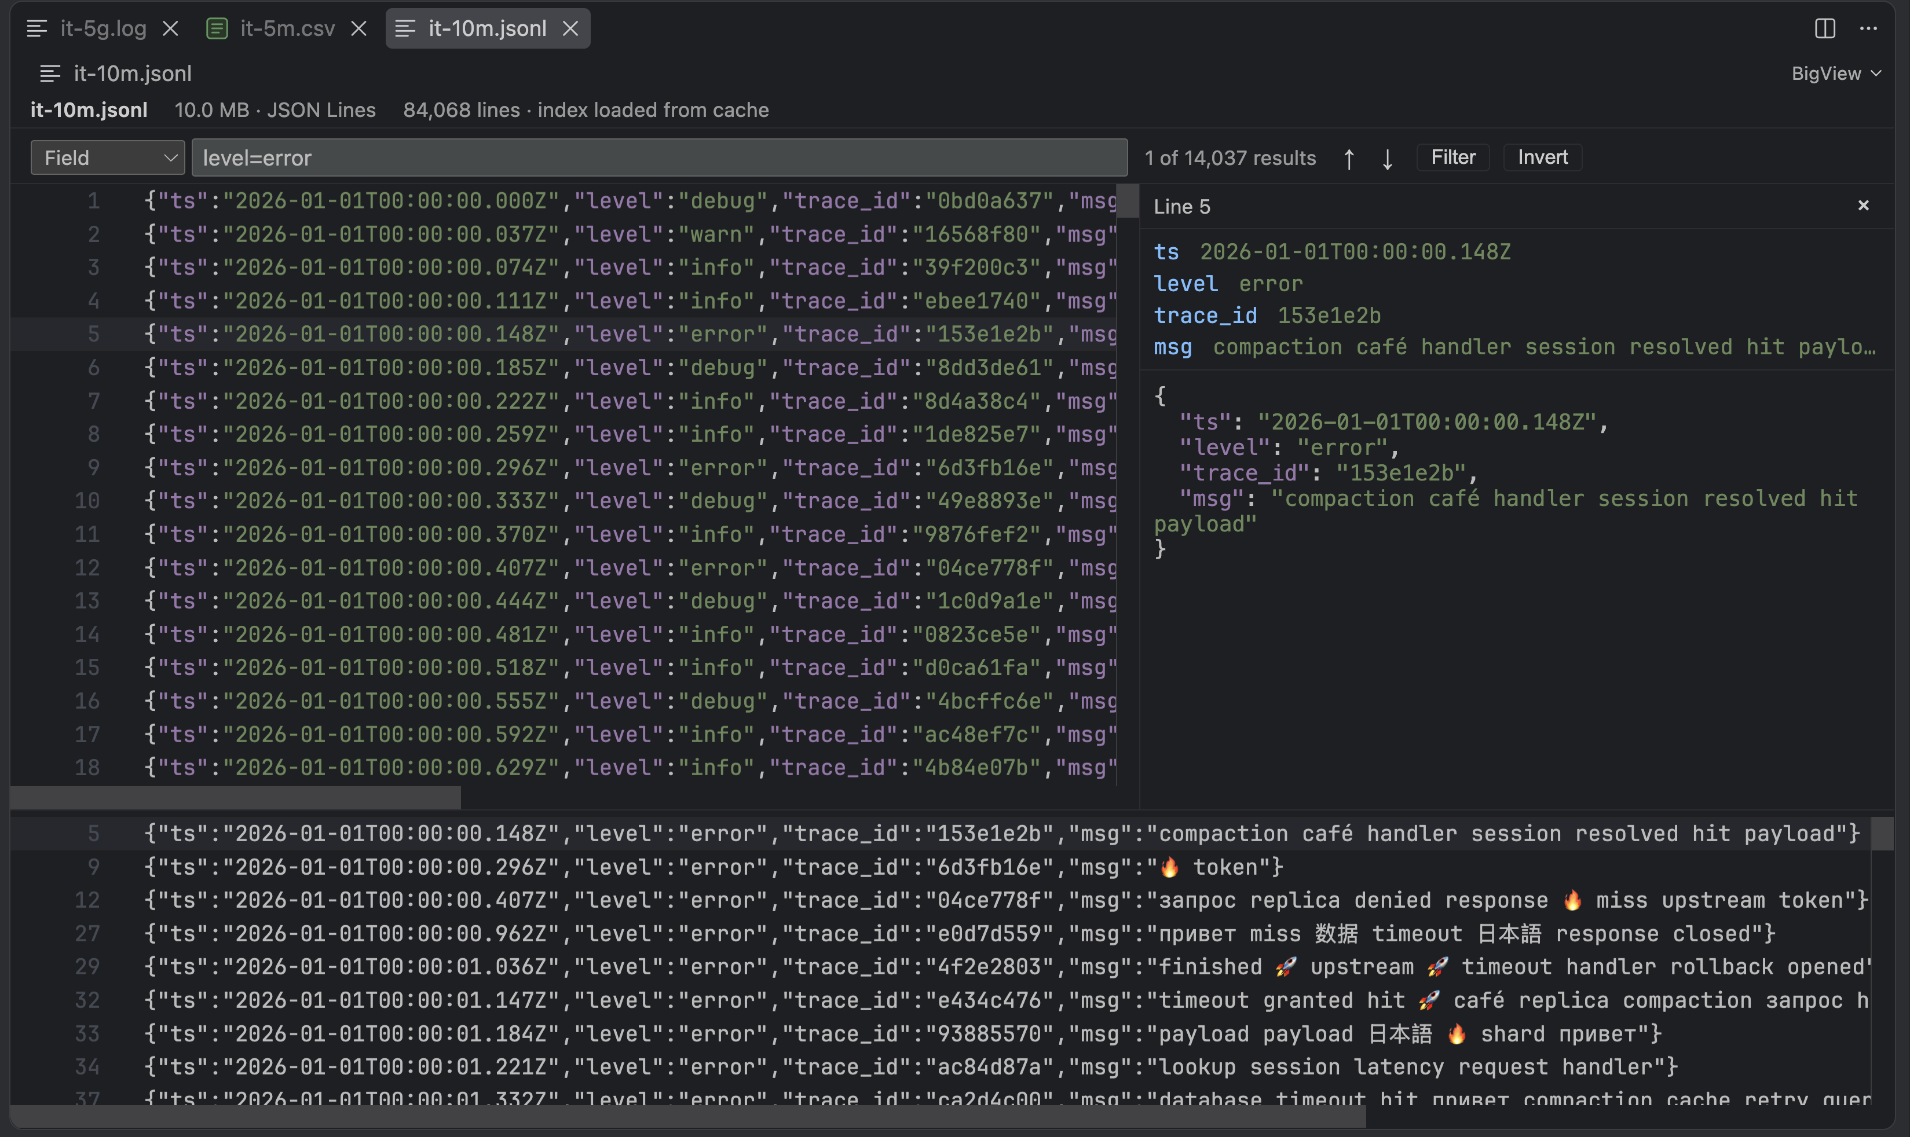Click the it-5m.csv tab file icon
This screenshot has width=1910, height=1137.
[x=217, y=29]
